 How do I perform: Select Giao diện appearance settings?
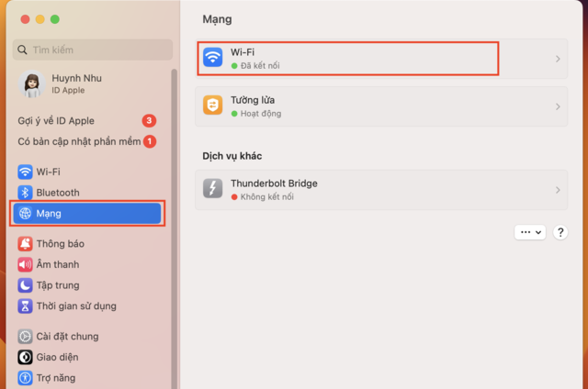pos(57,357)
